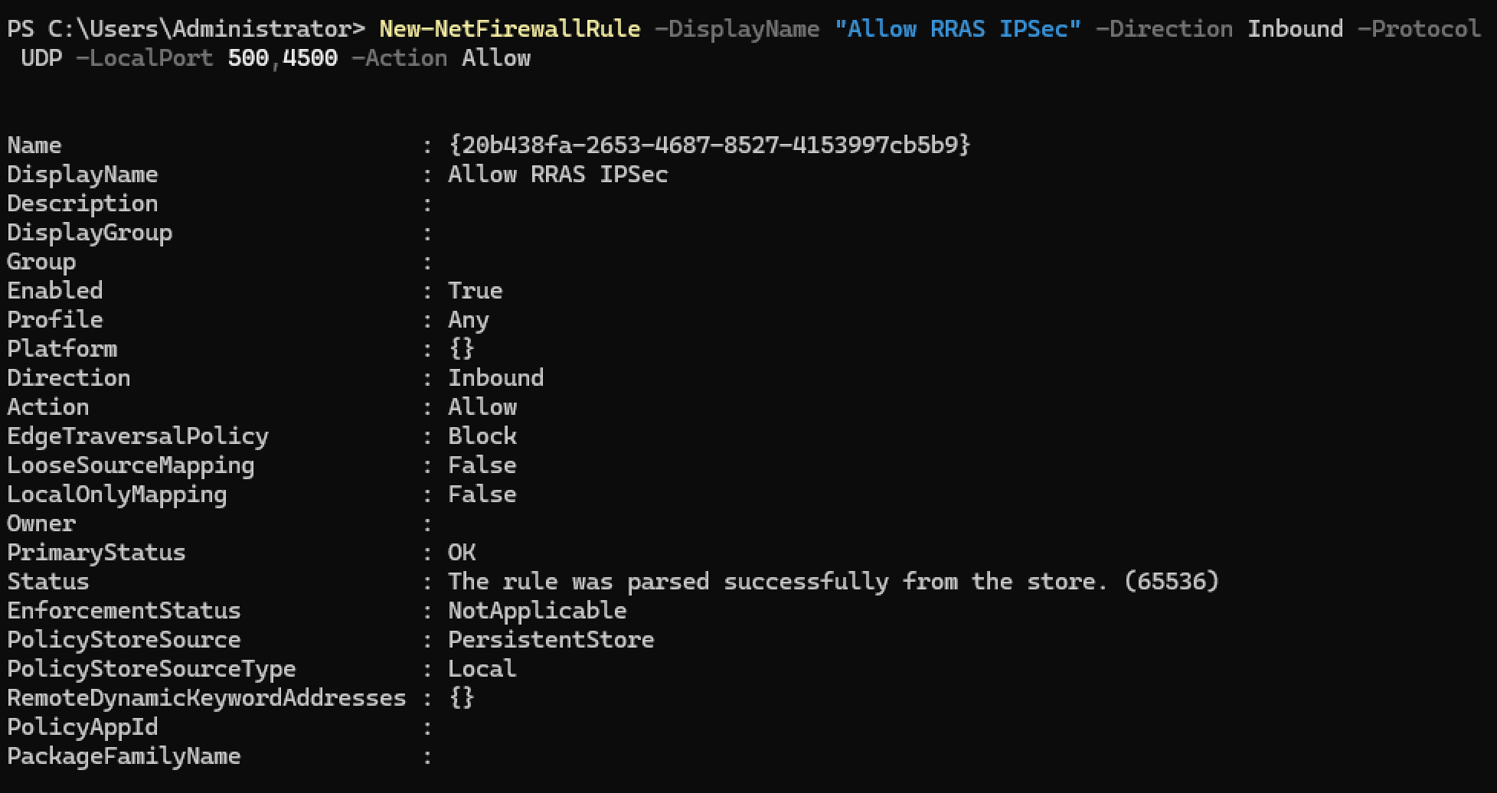Click the PrimaryStatus value OK
The image size is (1497, 793).
461,553
